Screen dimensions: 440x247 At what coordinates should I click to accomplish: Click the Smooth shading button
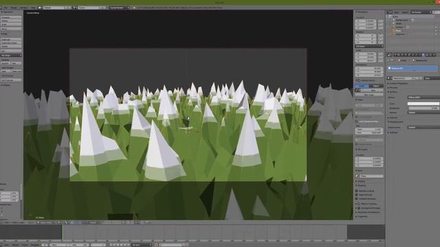[5, 63]
